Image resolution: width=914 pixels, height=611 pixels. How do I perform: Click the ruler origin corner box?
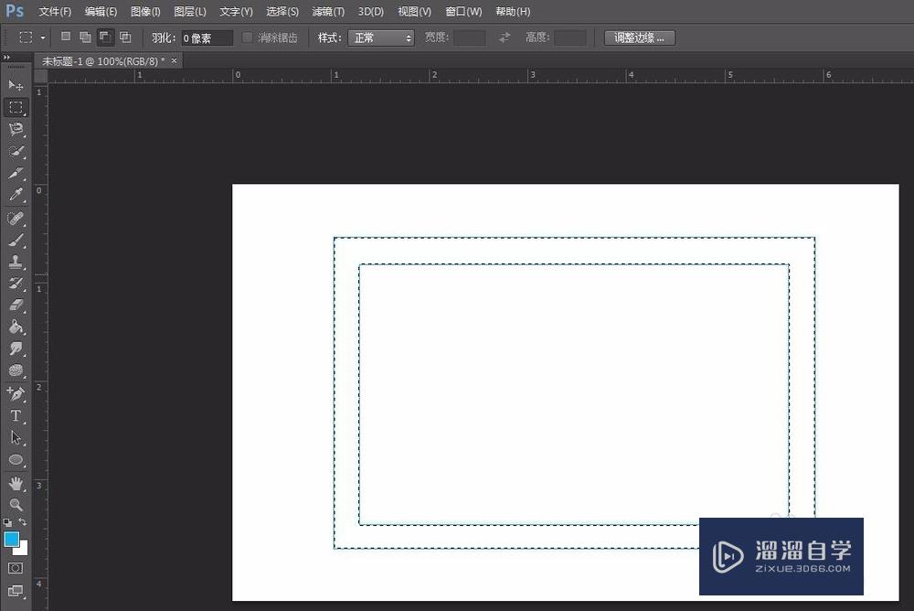41,76
